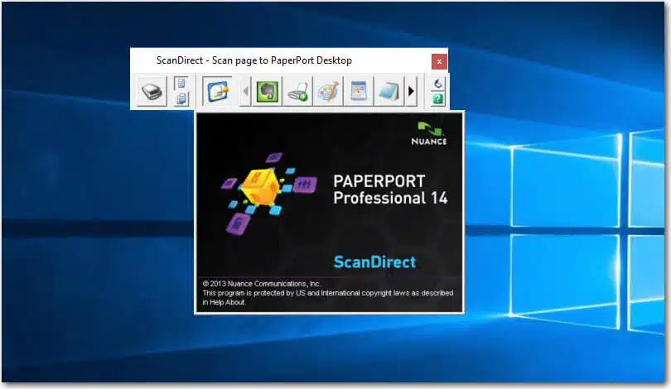Click the Nuance logo on splash screen
Screen dimensions: 671x389
pyautogui.click(x=429, y=134)
